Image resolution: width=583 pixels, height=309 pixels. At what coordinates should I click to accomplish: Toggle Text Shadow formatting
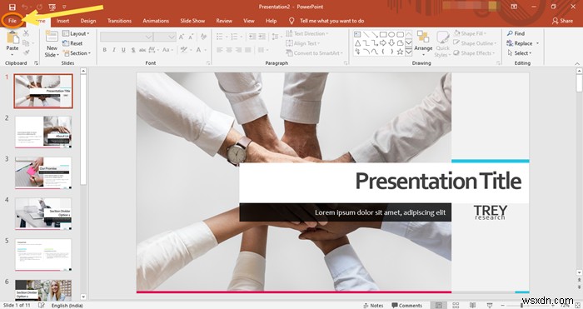pyautogui.click(x=133, y=50)
